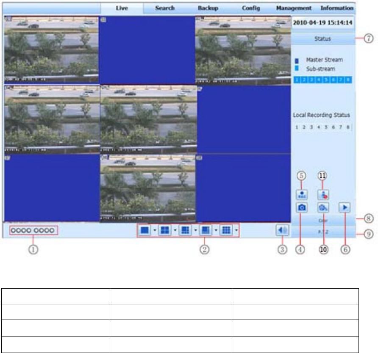Click Local Recording Status number 6
Image resolution: width=378 pixels, height=353 pixels.
(333, 127)
